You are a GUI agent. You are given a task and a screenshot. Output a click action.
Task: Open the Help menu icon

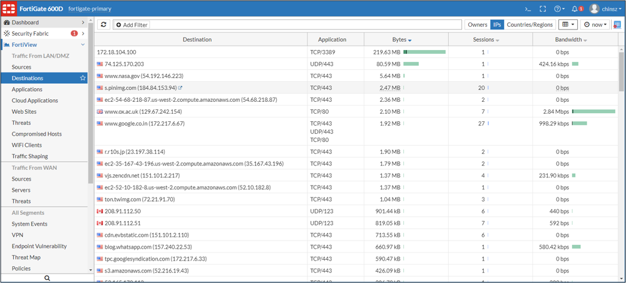[x=559, y=8]
